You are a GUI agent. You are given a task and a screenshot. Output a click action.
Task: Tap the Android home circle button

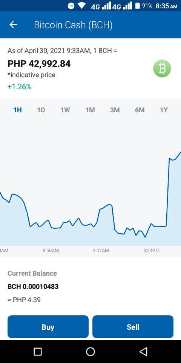(90, 351)
